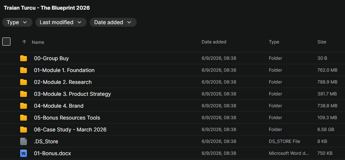This screenshot has height=160, width=345.
Task: Click the 00-Group Buy folder icon
Action: pyautogui.click(x=23, y=58)
